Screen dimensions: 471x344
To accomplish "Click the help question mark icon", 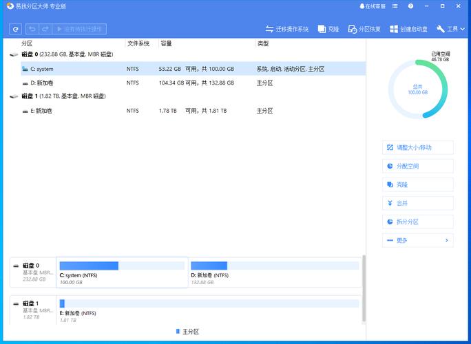I will click(411, 6).
